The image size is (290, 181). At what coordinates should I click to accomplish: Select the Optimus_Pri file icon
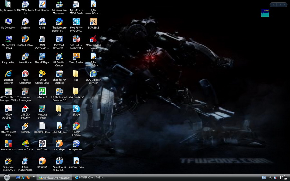[x=76, y=161]
